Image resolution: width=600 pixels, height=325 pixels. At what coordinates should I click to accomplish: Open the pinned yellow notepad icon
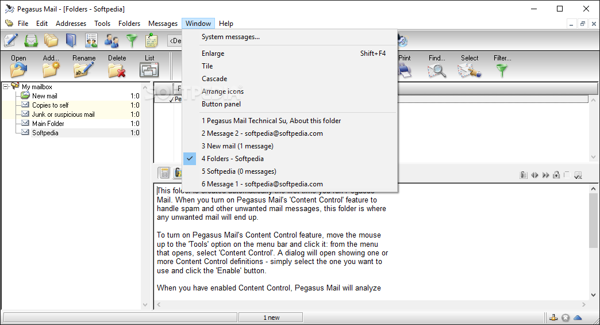152,40
